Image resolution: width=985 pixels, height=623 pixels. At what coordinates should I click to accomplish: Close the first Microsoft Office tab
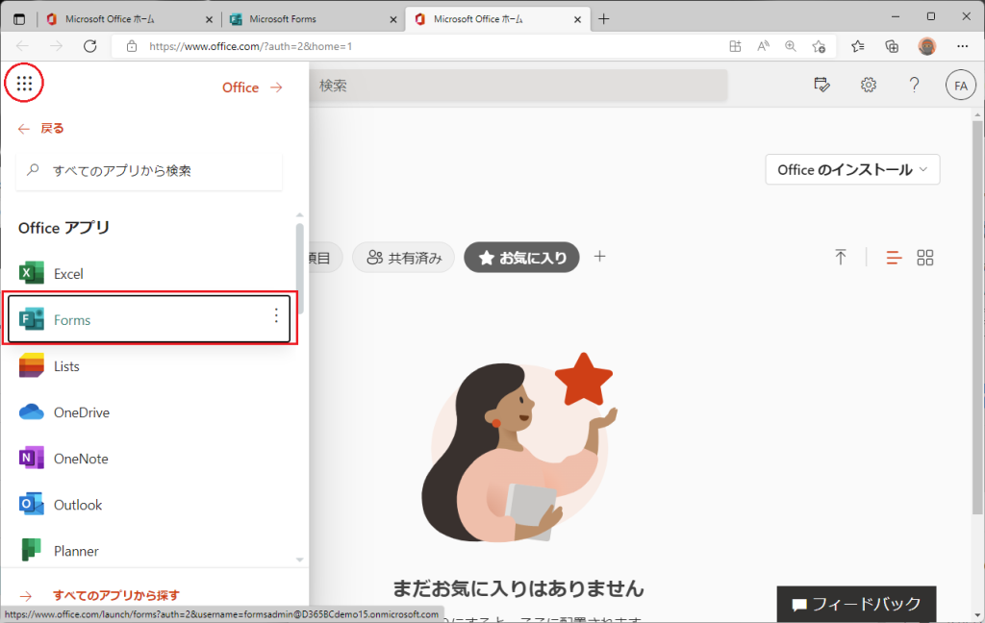pos(209,19)
